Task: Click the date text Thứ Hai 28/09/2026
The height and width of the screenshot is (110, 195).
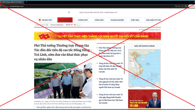Action: coord(57,25)
